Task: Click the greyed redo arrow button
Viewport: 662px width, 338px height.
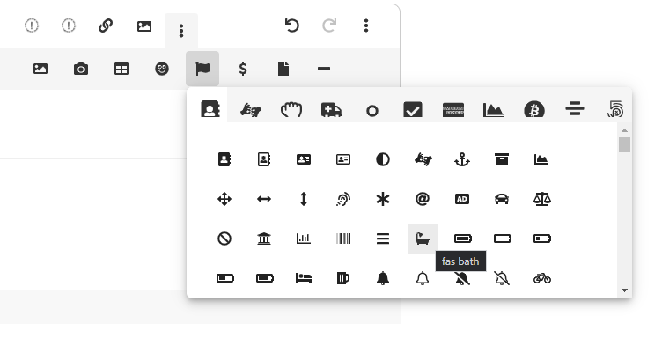Action: (329, 26)
